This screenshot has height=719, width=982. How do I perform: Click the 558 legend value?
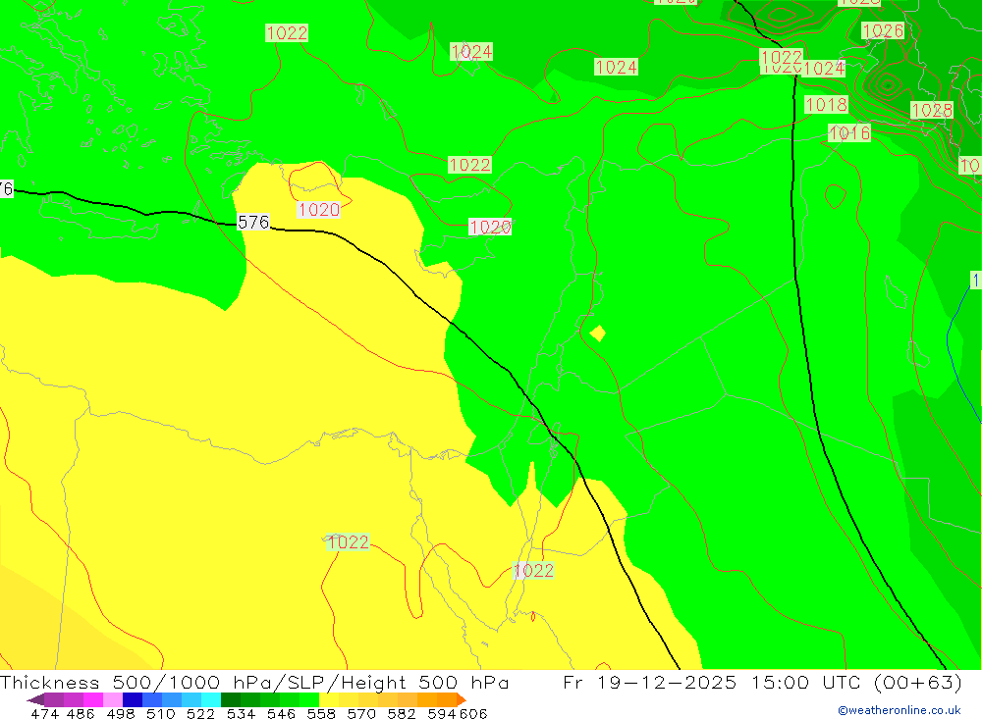click(x=321, y=713)
